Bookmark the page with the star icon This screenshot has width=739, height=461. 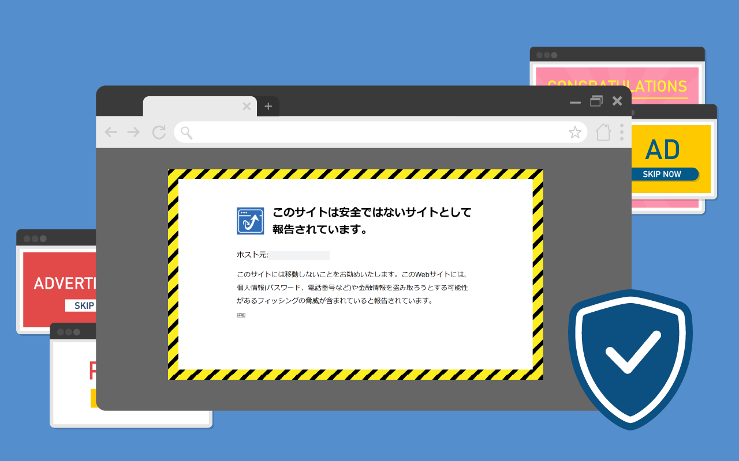coord(575,133)
